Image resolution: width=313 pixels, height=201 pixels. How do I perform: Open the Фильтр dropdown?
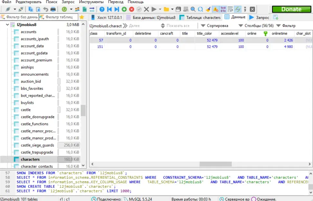click(x=286, y=26)
